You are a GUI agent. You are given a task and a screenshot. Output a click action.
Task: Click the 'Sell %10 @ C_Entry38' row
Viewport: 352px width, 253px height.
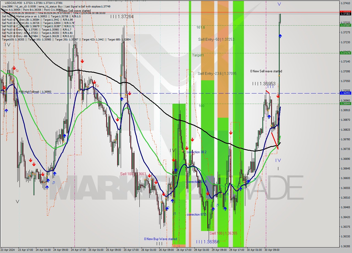click(x=37, y=20)
